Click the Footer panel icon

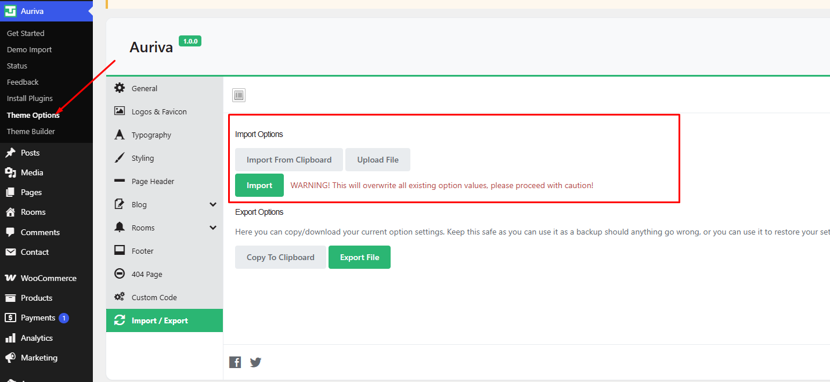tap(120, 250)
